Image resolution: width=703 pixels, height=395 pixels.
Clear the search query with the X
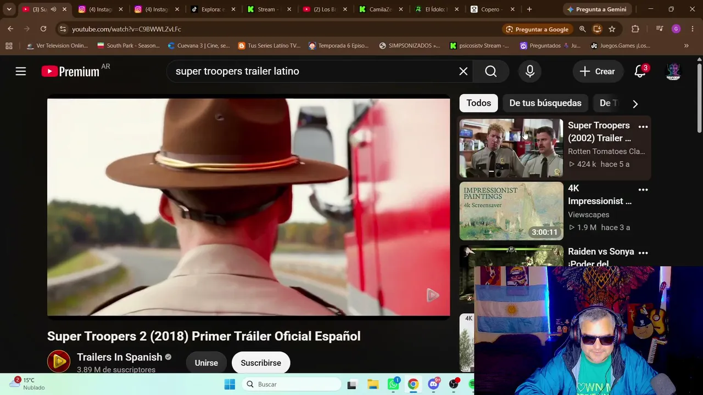[464, 71]
